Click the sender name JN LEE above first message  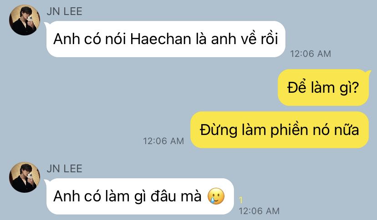click(x=65, y=11)
